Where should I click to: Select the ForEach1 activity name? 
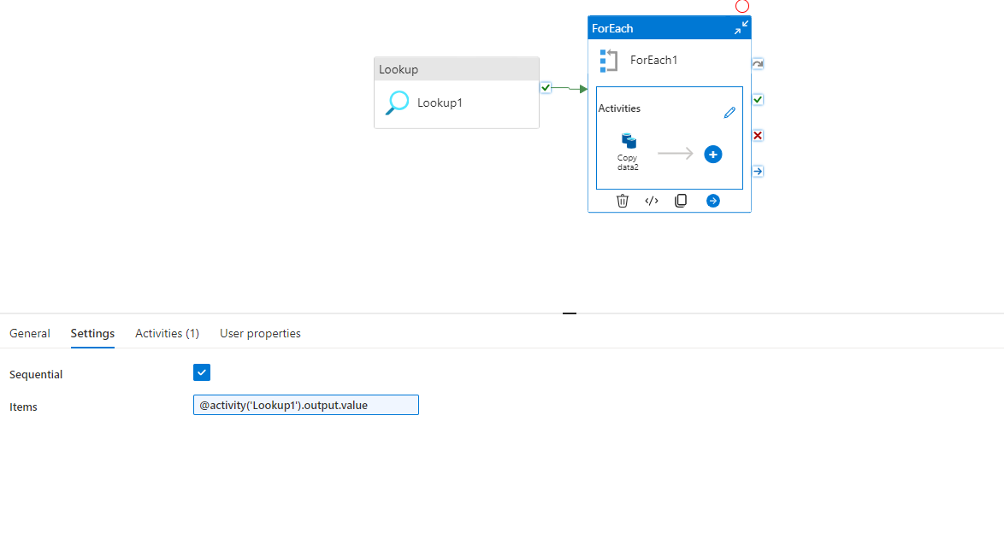coord(653,60)
